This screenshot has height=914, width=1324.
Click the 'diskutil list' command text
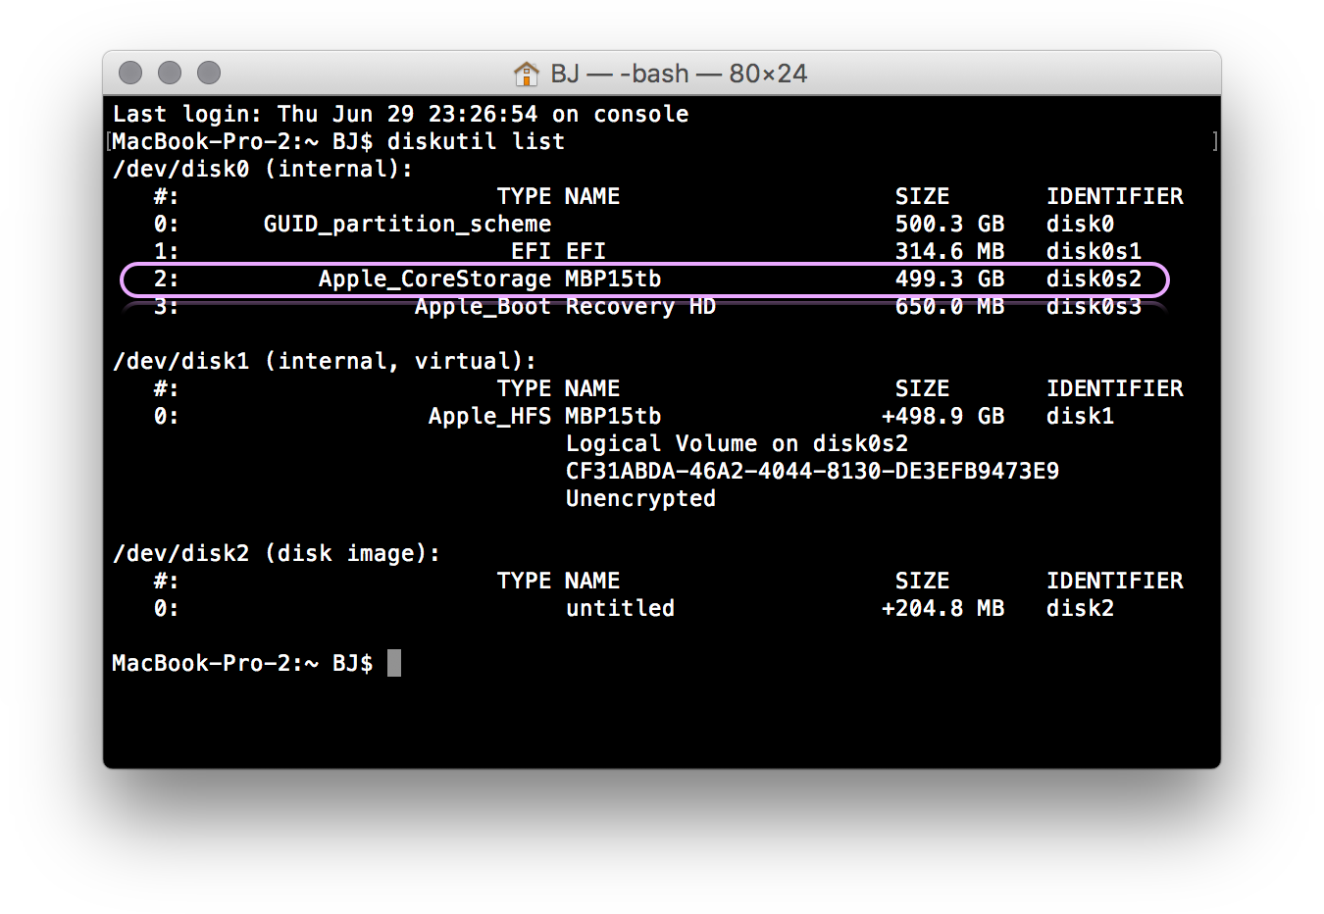point(476,141)
